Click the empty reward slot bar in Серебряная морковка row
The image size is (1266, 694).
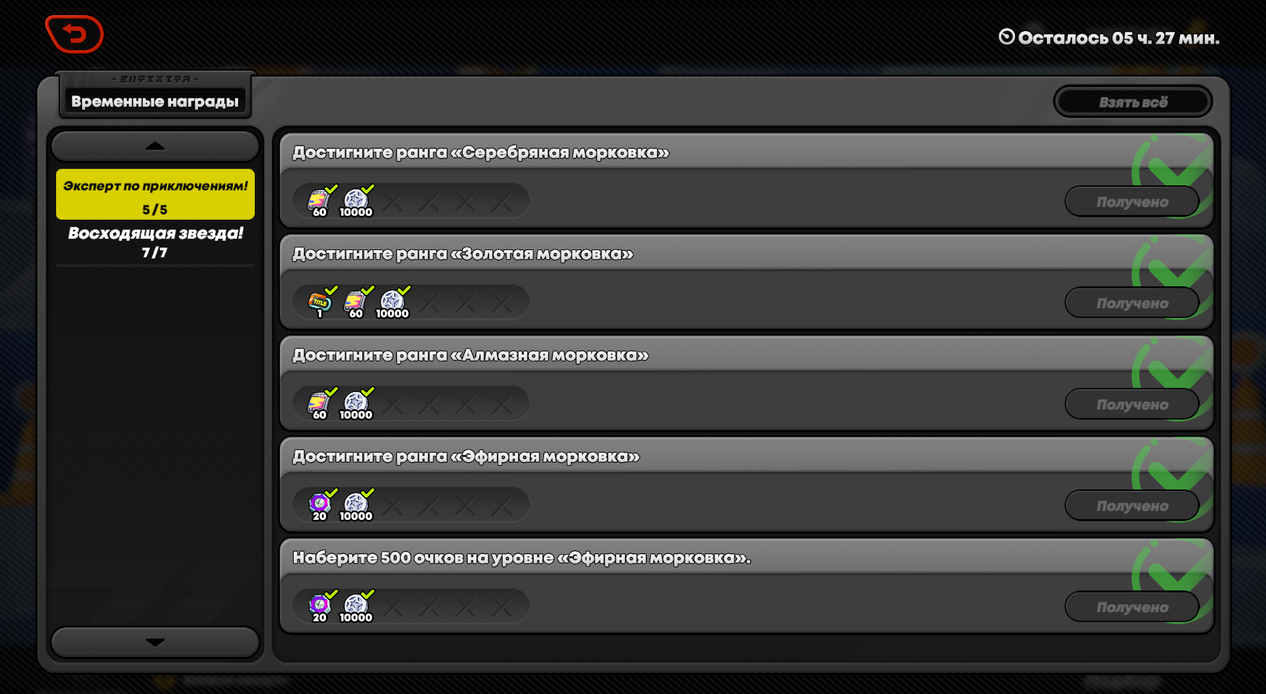(x=411, y=201)
